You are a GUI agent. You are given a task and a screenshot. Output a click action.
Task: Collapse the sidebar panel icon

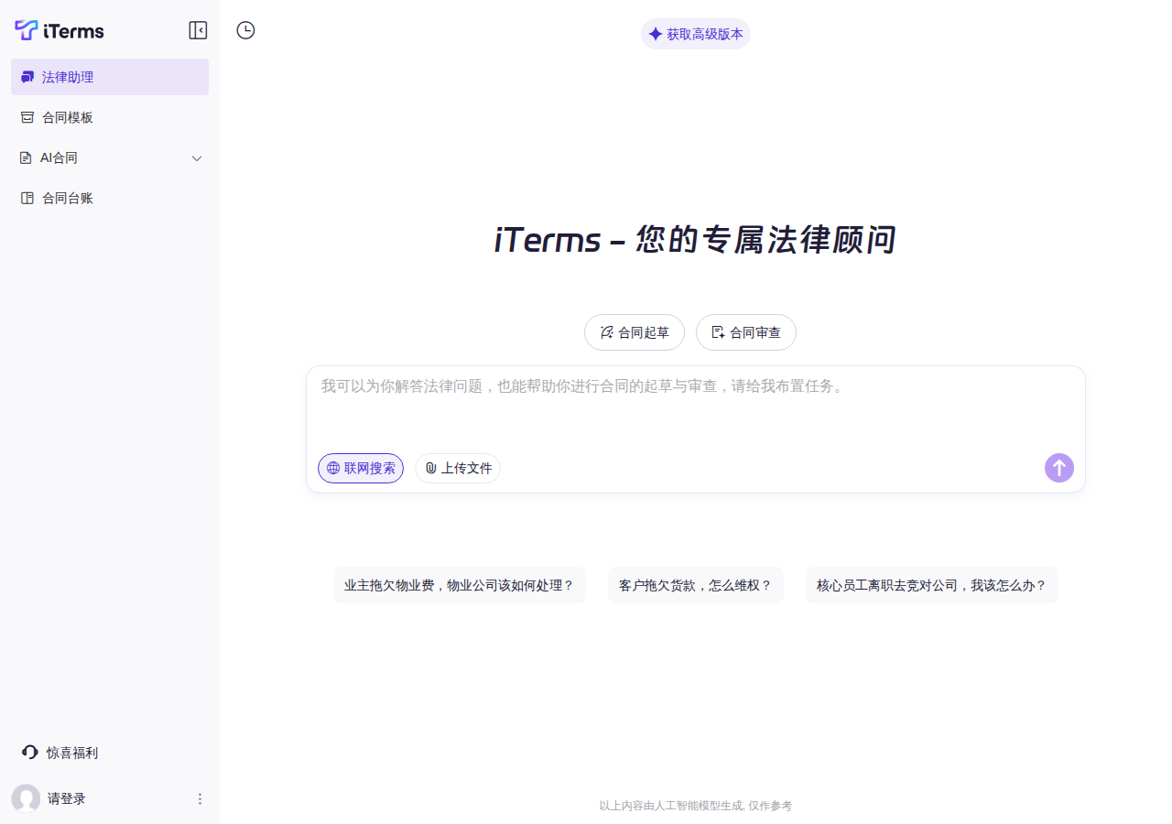(x=198, y=30)
